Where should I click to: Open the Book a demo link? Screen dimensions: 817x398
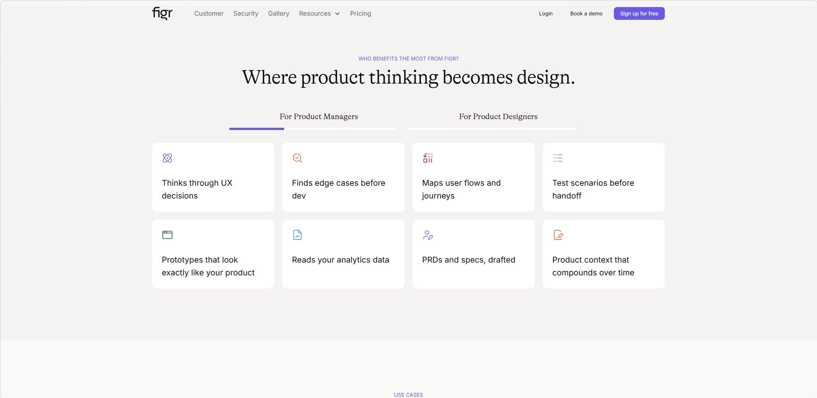pyautogui.click(x=586, y=13)
